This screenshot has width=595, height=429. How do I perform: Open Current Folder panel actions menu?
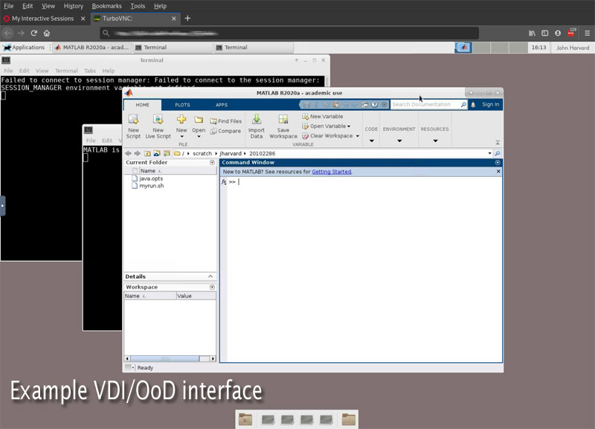click(x=212, y=162)
